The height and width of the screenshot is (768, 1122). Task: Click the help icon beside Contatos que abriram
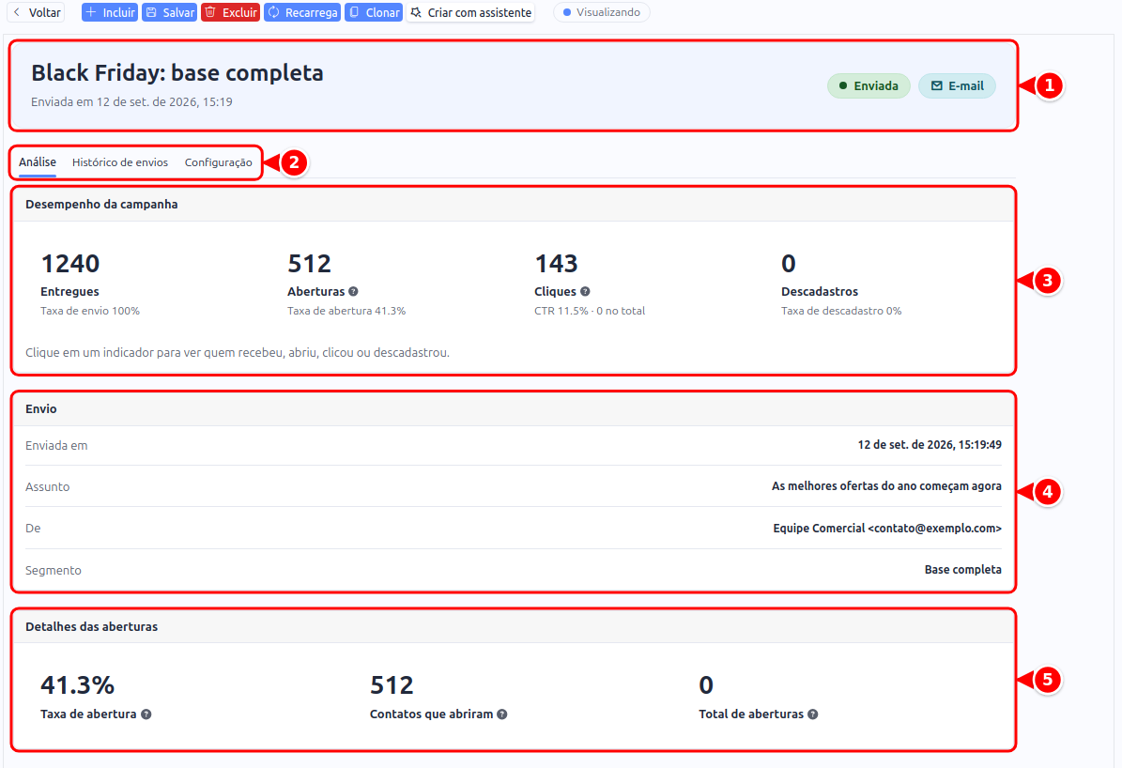pyautogui.click(x=502, y=714)
